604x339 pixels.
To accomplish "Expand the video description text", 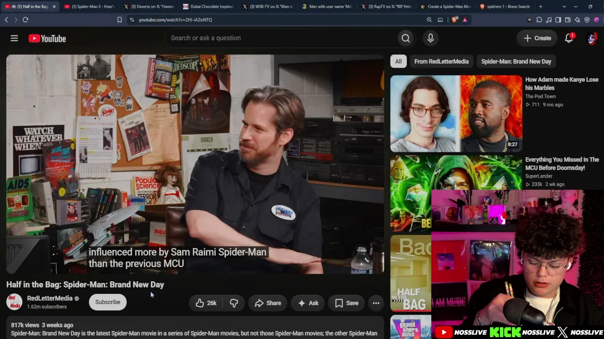I will tap(194, 333).
